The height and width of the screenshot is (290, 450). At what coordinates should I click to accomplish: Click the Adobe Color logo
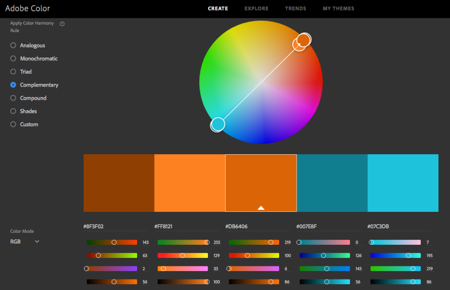click(27, 8)
